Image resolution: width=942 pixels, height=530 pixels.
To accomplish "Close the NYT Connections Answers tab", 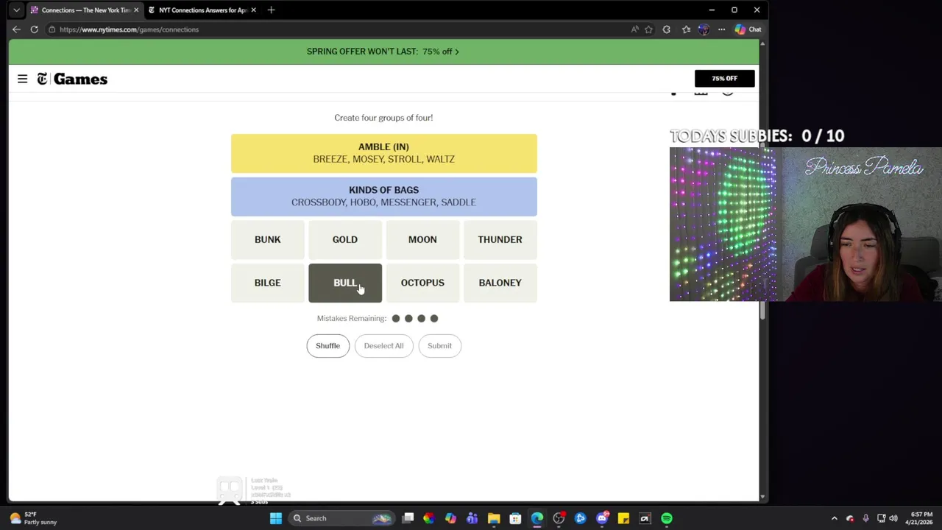I will point(254,10).
